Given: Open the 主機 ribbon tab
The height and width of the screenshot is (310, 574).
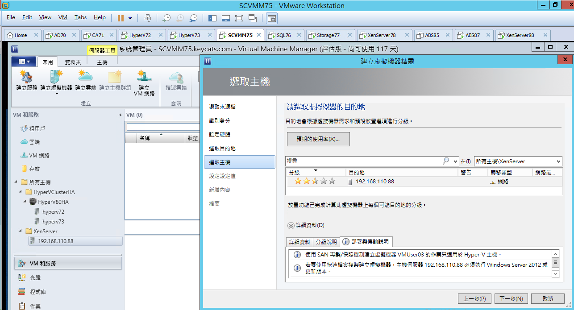Looking at the screenshot, I should click(x=102, y=62).
